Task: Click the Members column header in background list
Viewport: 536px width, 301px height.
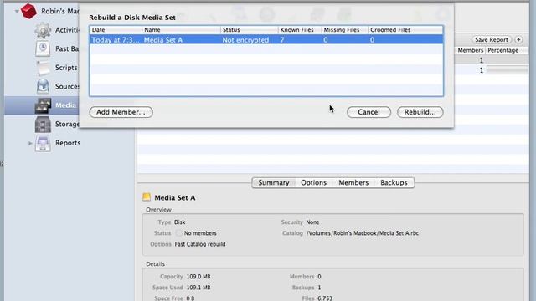Action: click(470, 50)
